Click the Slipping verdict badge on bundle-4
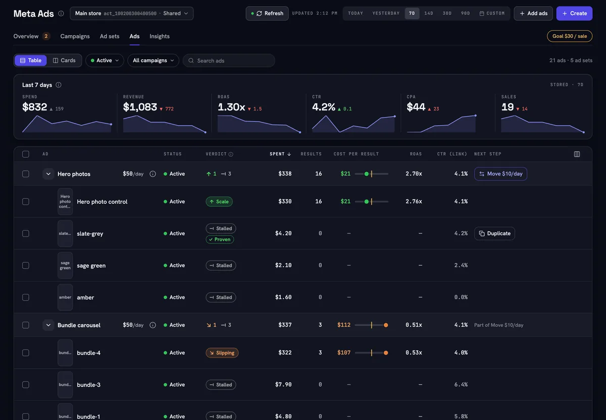 click(x=222, y=353)
